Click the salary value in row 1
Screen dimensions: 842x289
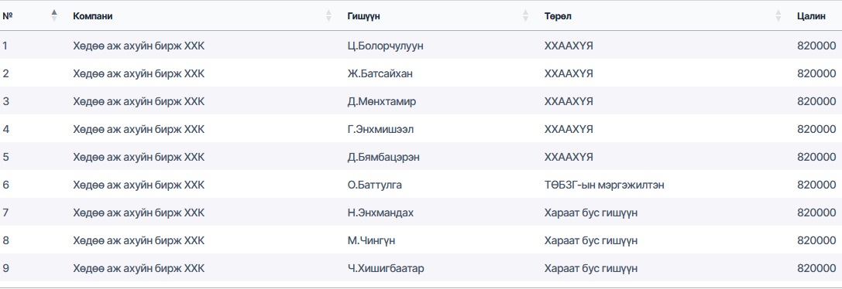click(816, 46)
